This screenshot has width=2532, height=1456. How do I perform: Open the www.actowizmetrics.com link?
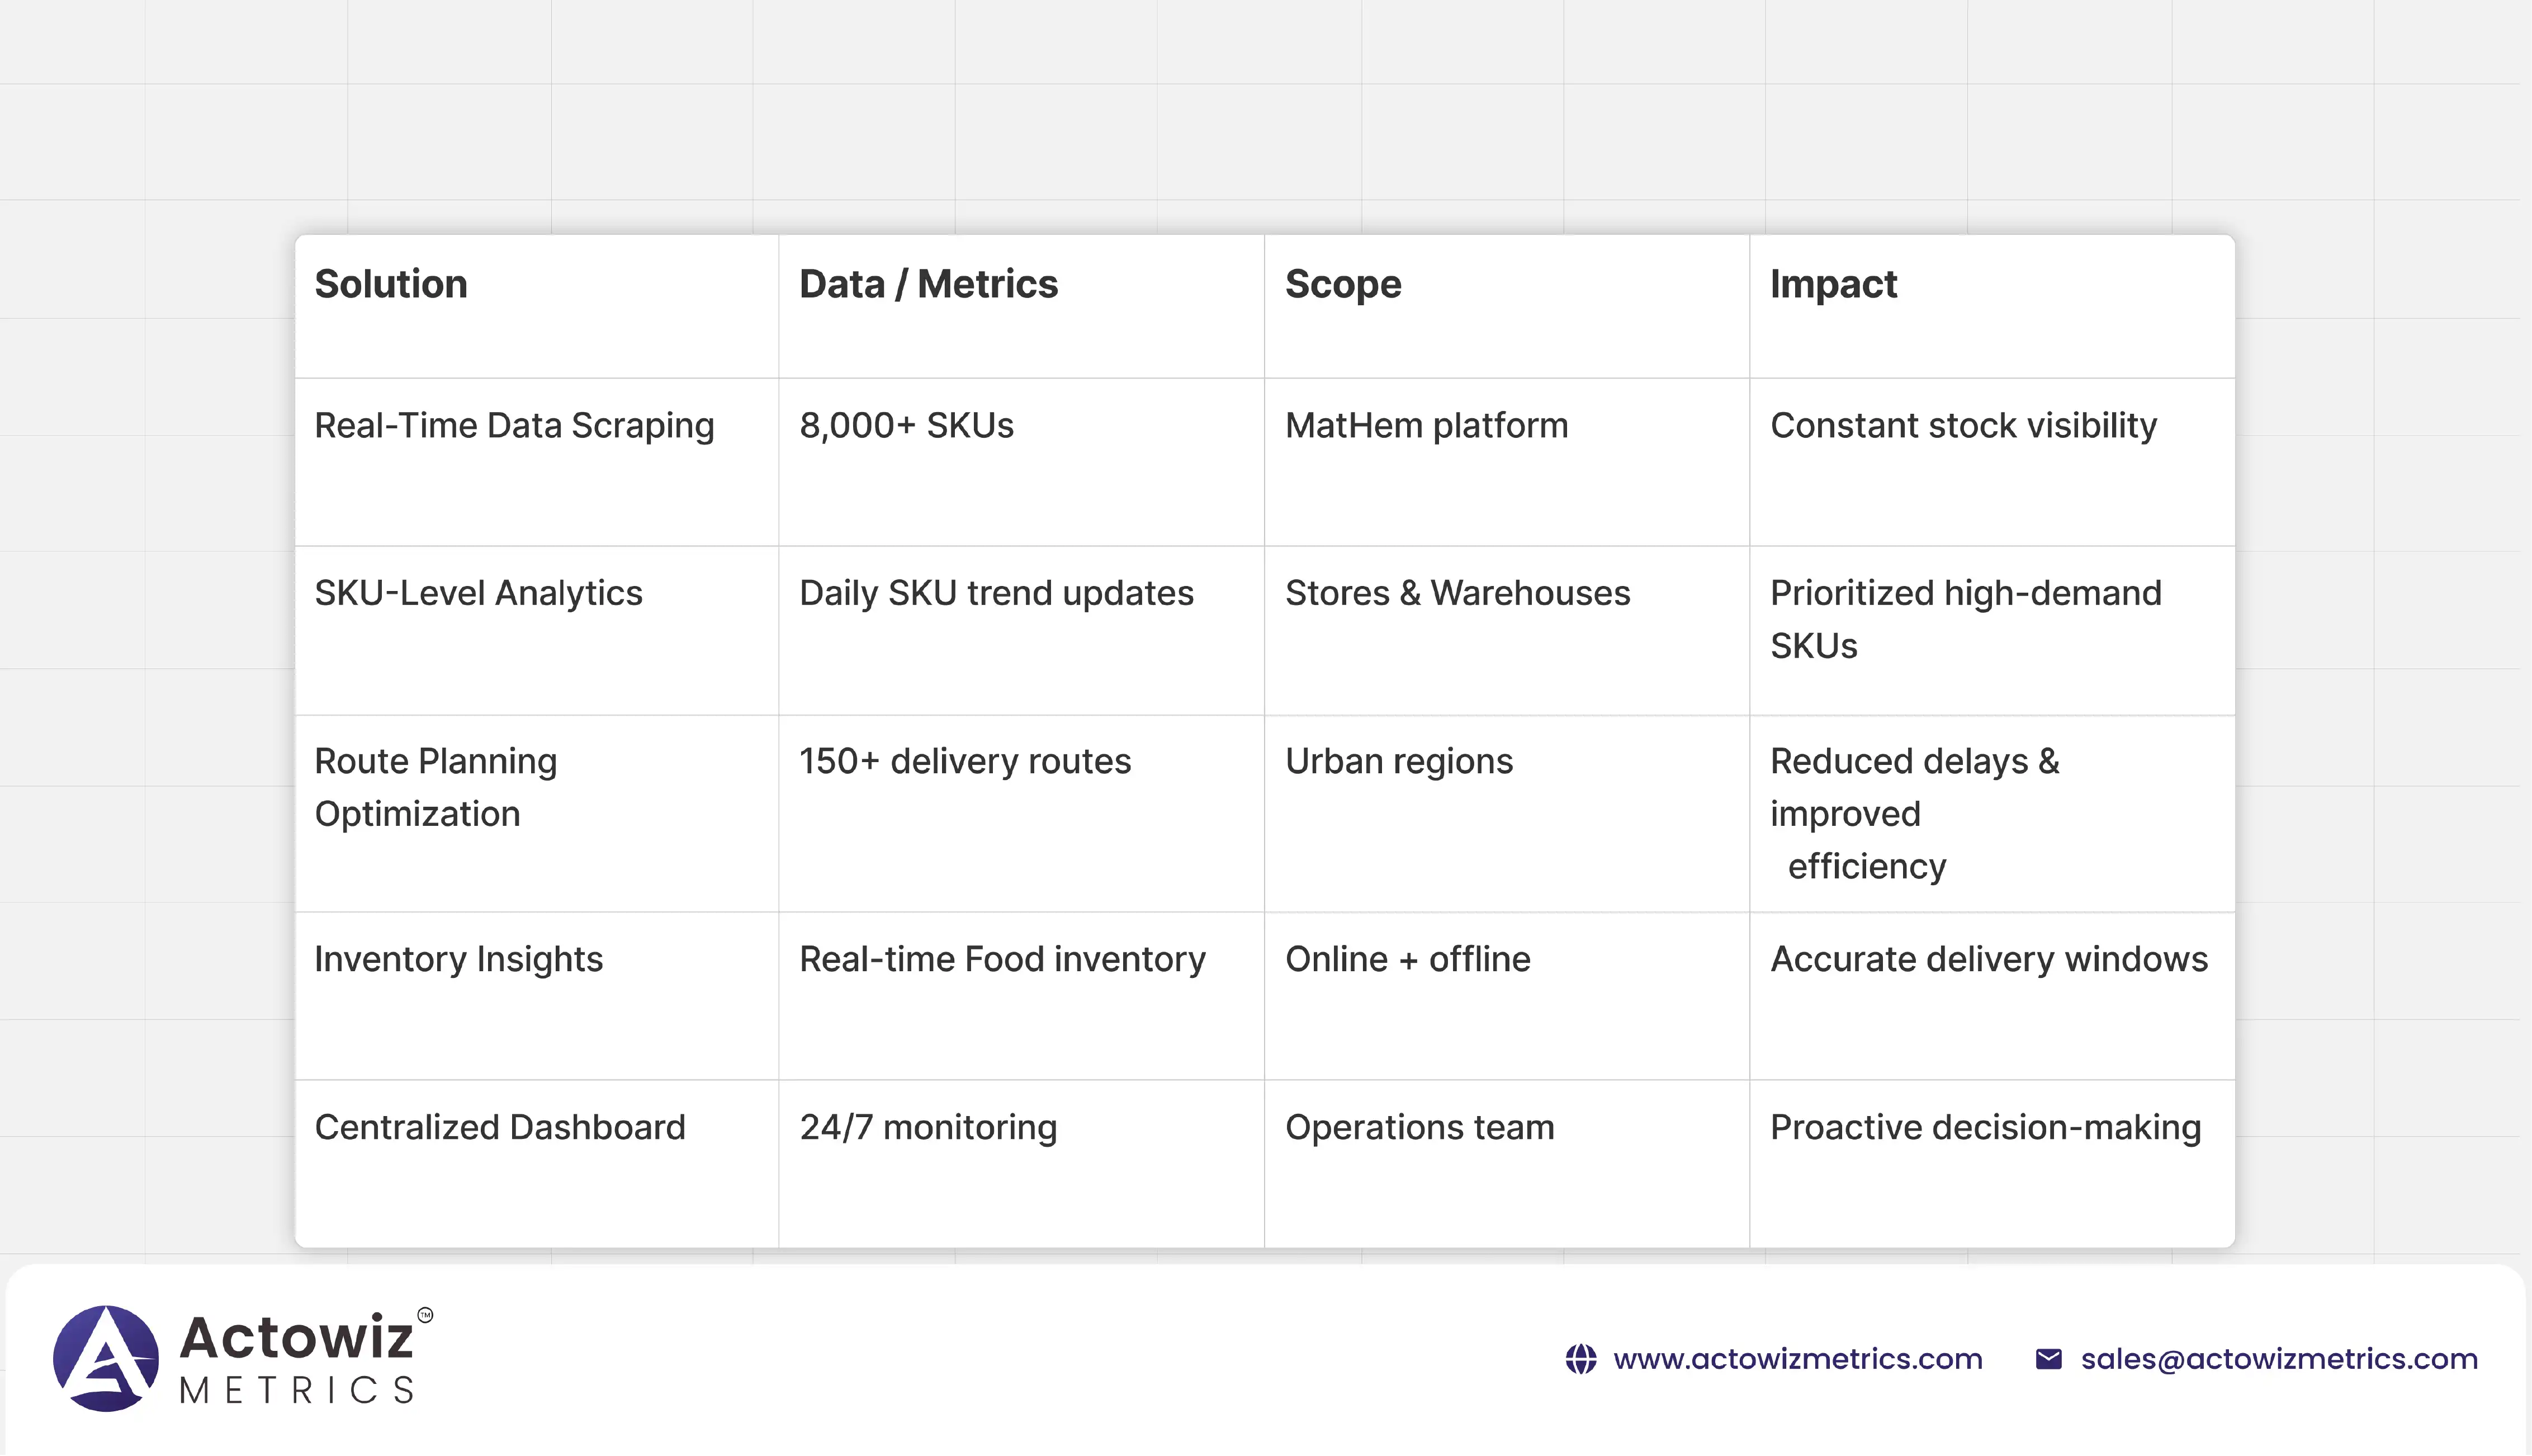1797,1359
